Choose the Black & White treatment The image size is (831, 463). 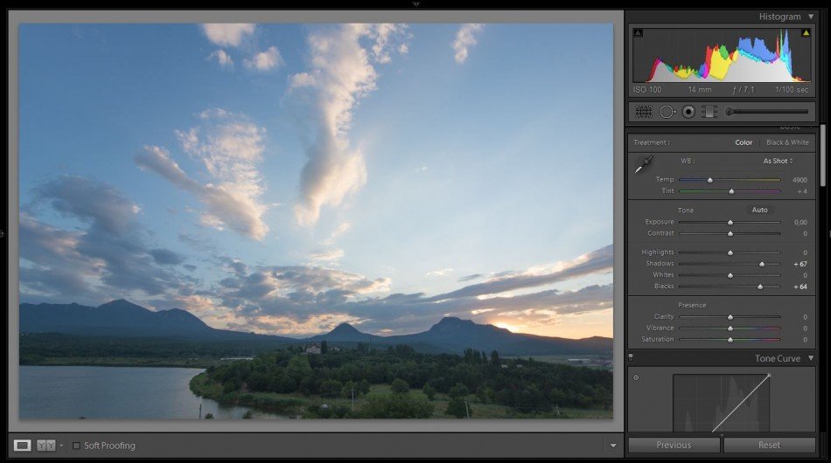click(787, 142)
